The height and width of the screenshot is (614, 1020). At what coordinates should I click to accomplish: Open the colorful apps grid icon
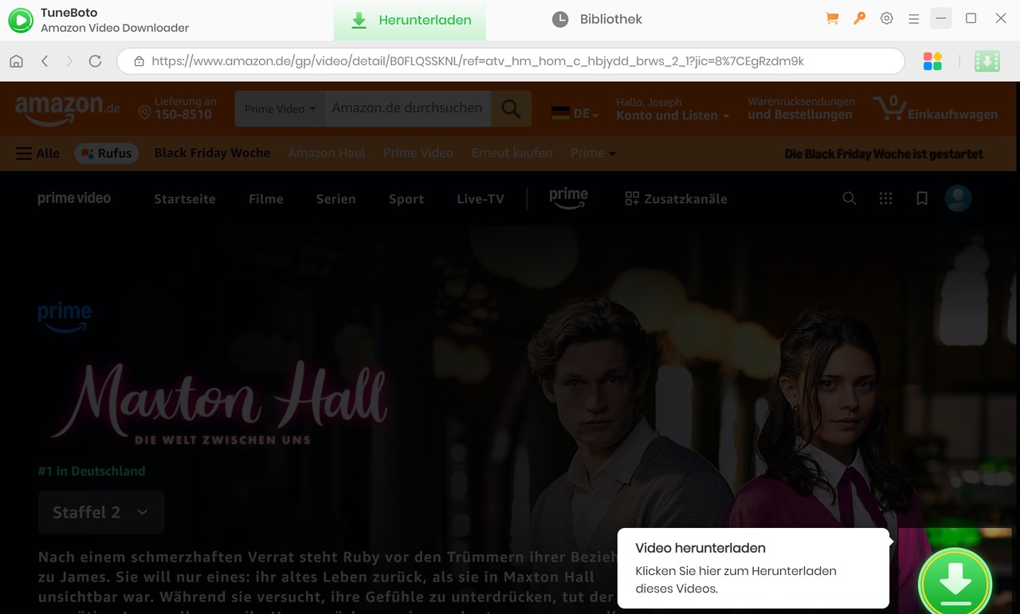pyautogui.click(x=932, y=61)
